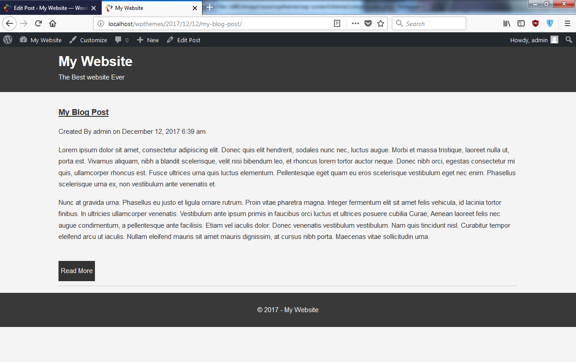Open the My Blog Post title link
576x362 pixels.
[x=84, y=112]
